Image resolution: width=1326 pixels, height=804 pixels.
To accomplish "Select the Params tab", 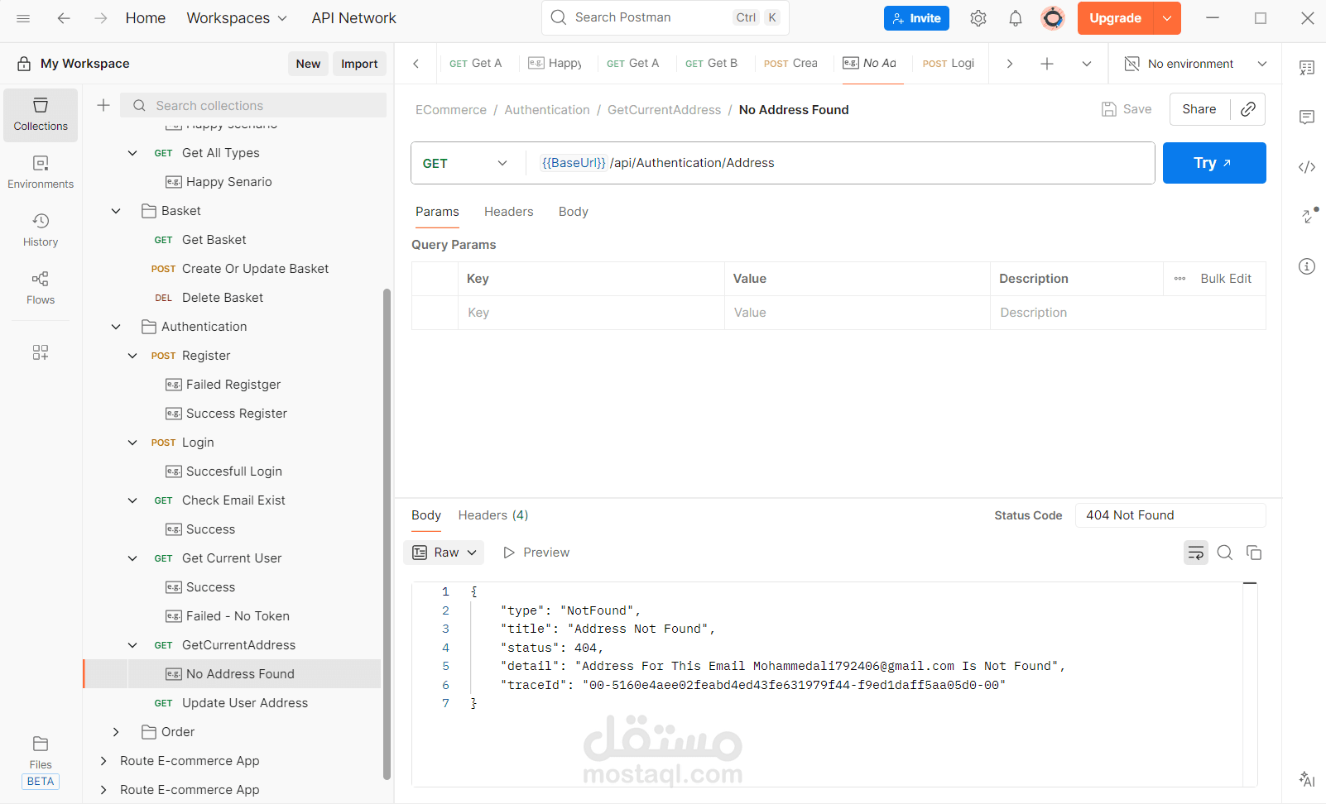I will [437, 212].
